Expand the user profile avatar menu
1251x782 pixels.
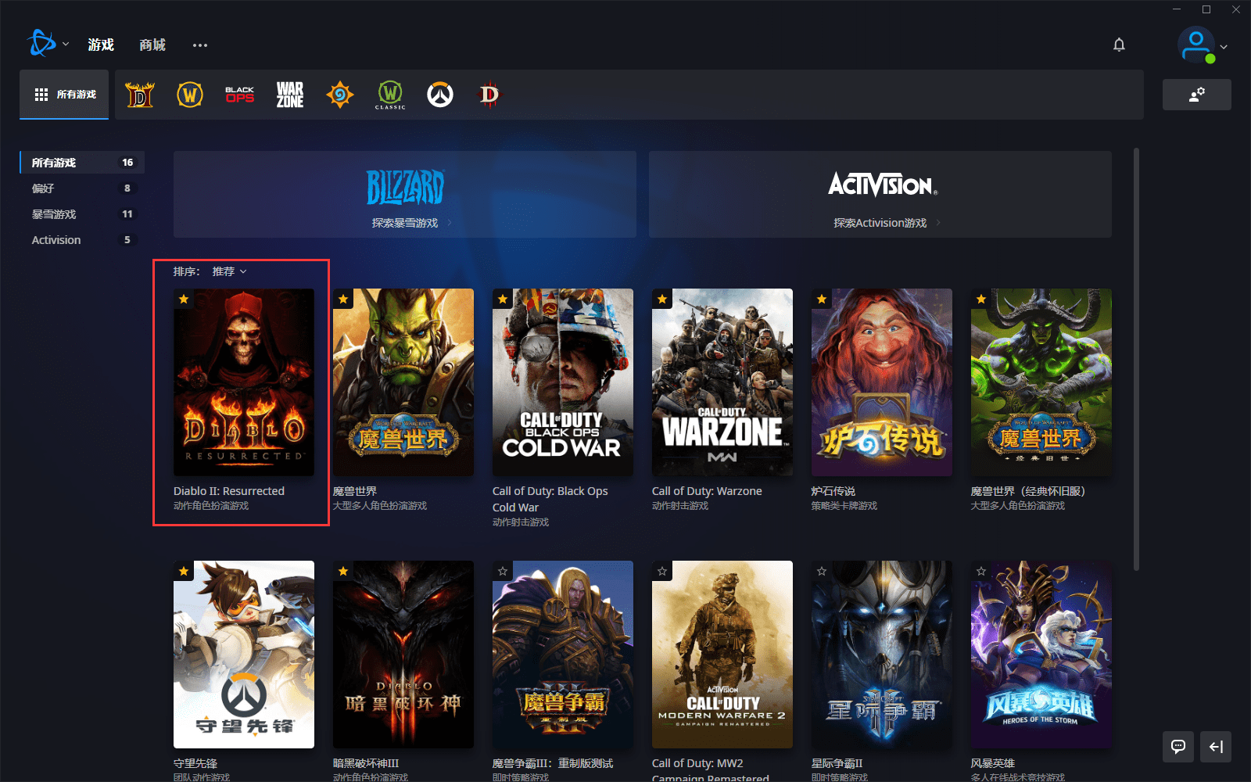point(1201,46)
